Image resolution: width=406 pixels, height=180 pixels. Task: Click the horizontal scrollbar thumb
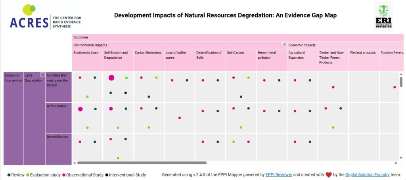[x=142, y=163]
